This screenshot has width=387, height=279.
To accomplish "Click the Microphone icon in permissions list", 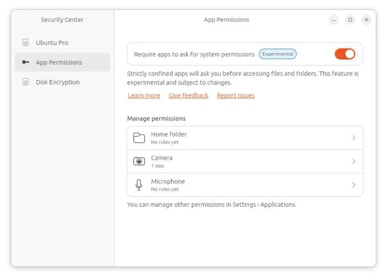I will coord(139,185).
